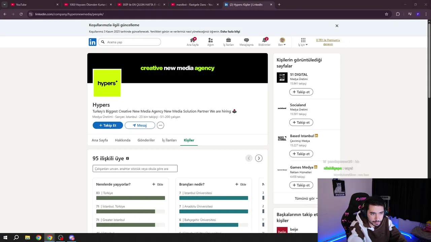Open a new browser tab
The height and width of the screenshot is (242, 431).
point(279,5)
